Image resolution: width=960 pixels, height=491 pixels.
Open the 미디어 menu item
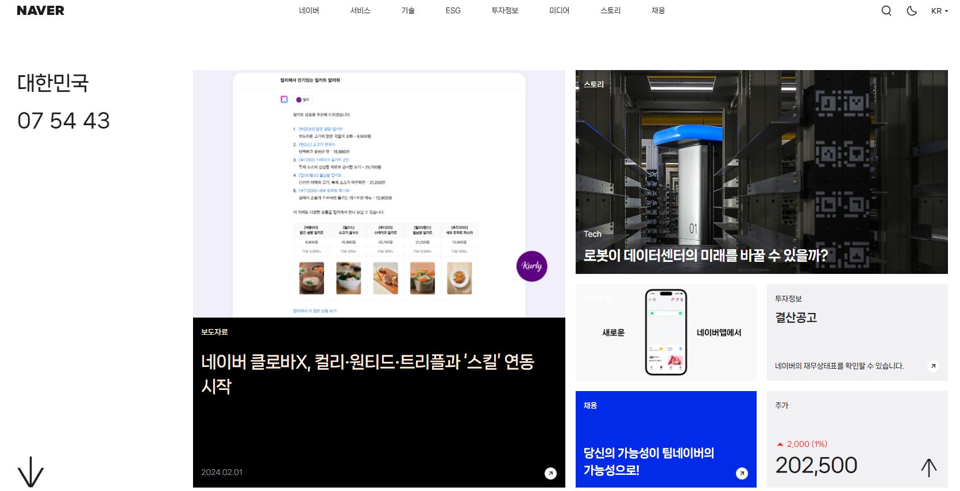559,10
